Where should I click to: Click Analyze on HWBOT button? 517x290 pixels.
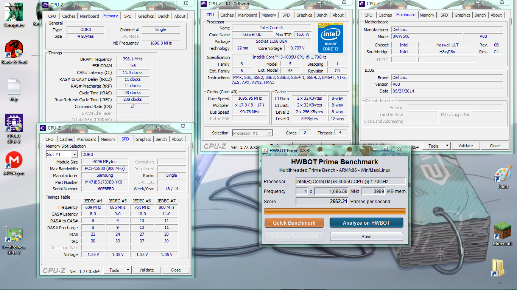coord(366,223)
